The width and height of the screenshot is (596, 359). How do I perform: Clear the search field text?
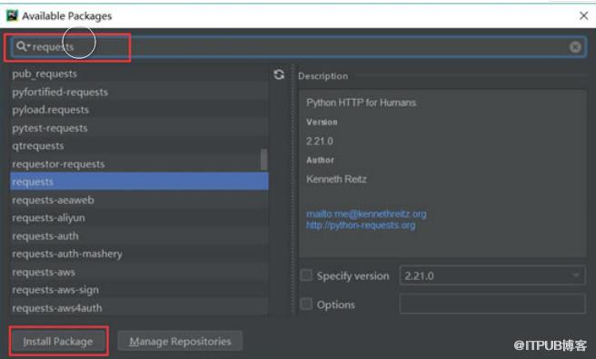pos(575,46)
